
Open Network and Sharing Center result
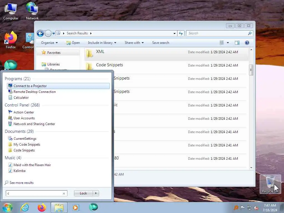click(58, 124)
